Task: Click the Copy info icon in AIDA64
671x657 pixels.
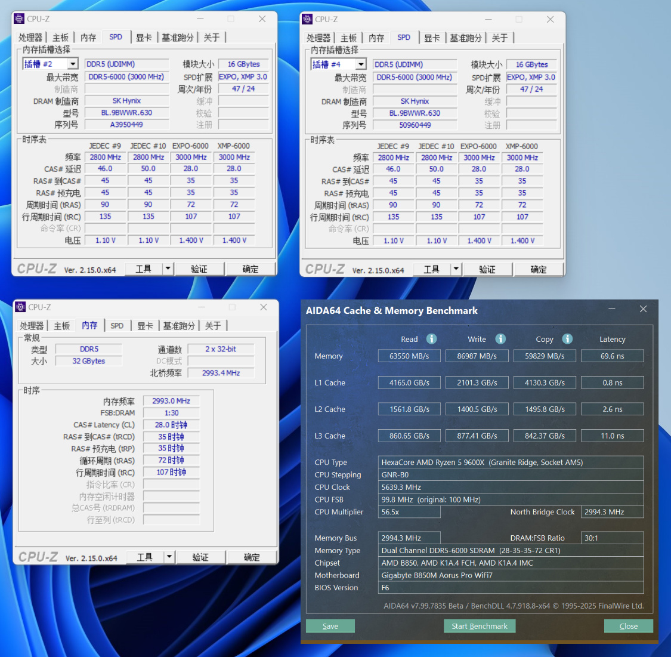Action: 567,339
